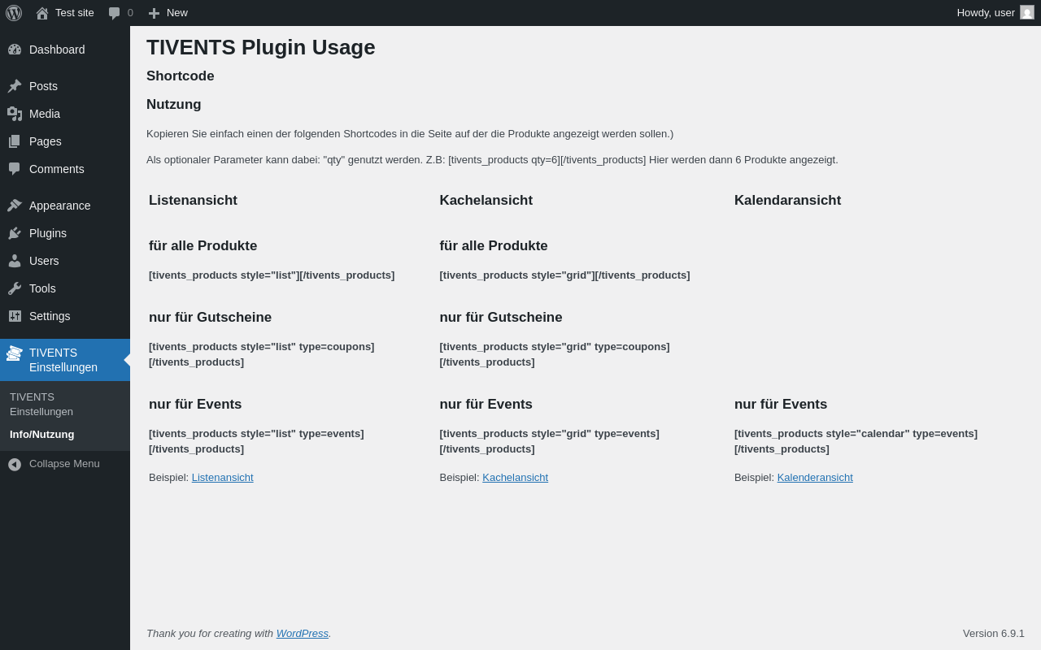Open TIVENTS Einstellungen top-level menu
Viewport: 1041px width, 650px height.
(65, 360)
